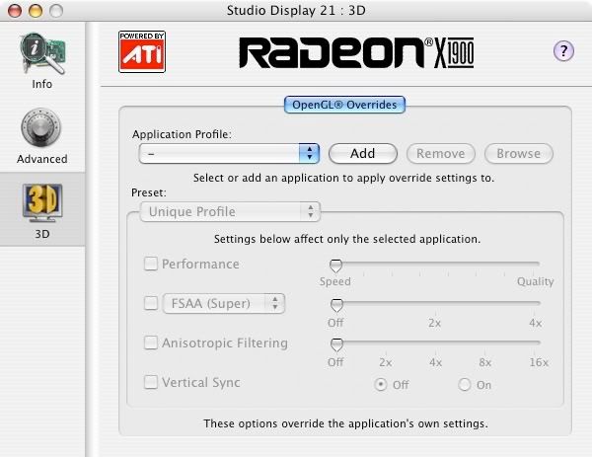The width and height of the screenshot is (592, 457).
Task: Click the Browse button
Action: coord(519,153)
